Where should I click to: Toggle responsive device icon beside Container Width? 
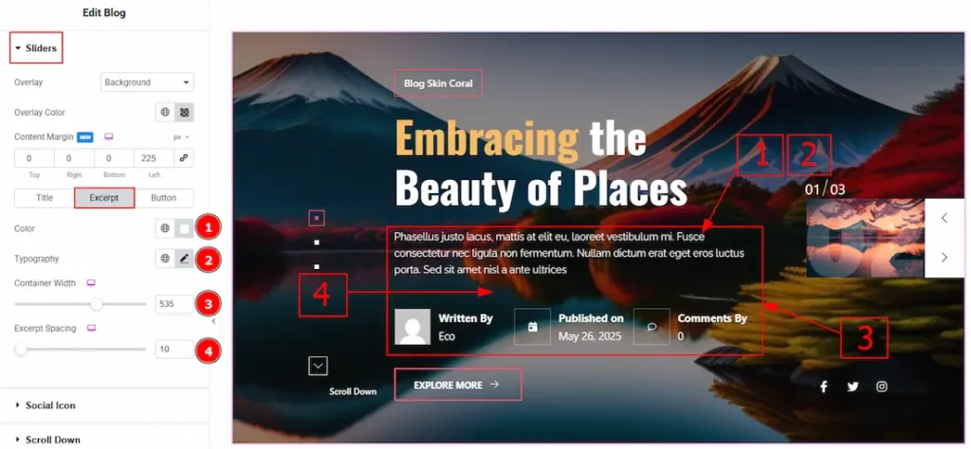91,282
